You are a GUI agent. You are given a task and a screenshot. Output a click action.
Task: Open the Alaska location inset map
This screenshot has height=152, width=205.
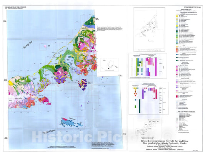[x=109, y=65]
